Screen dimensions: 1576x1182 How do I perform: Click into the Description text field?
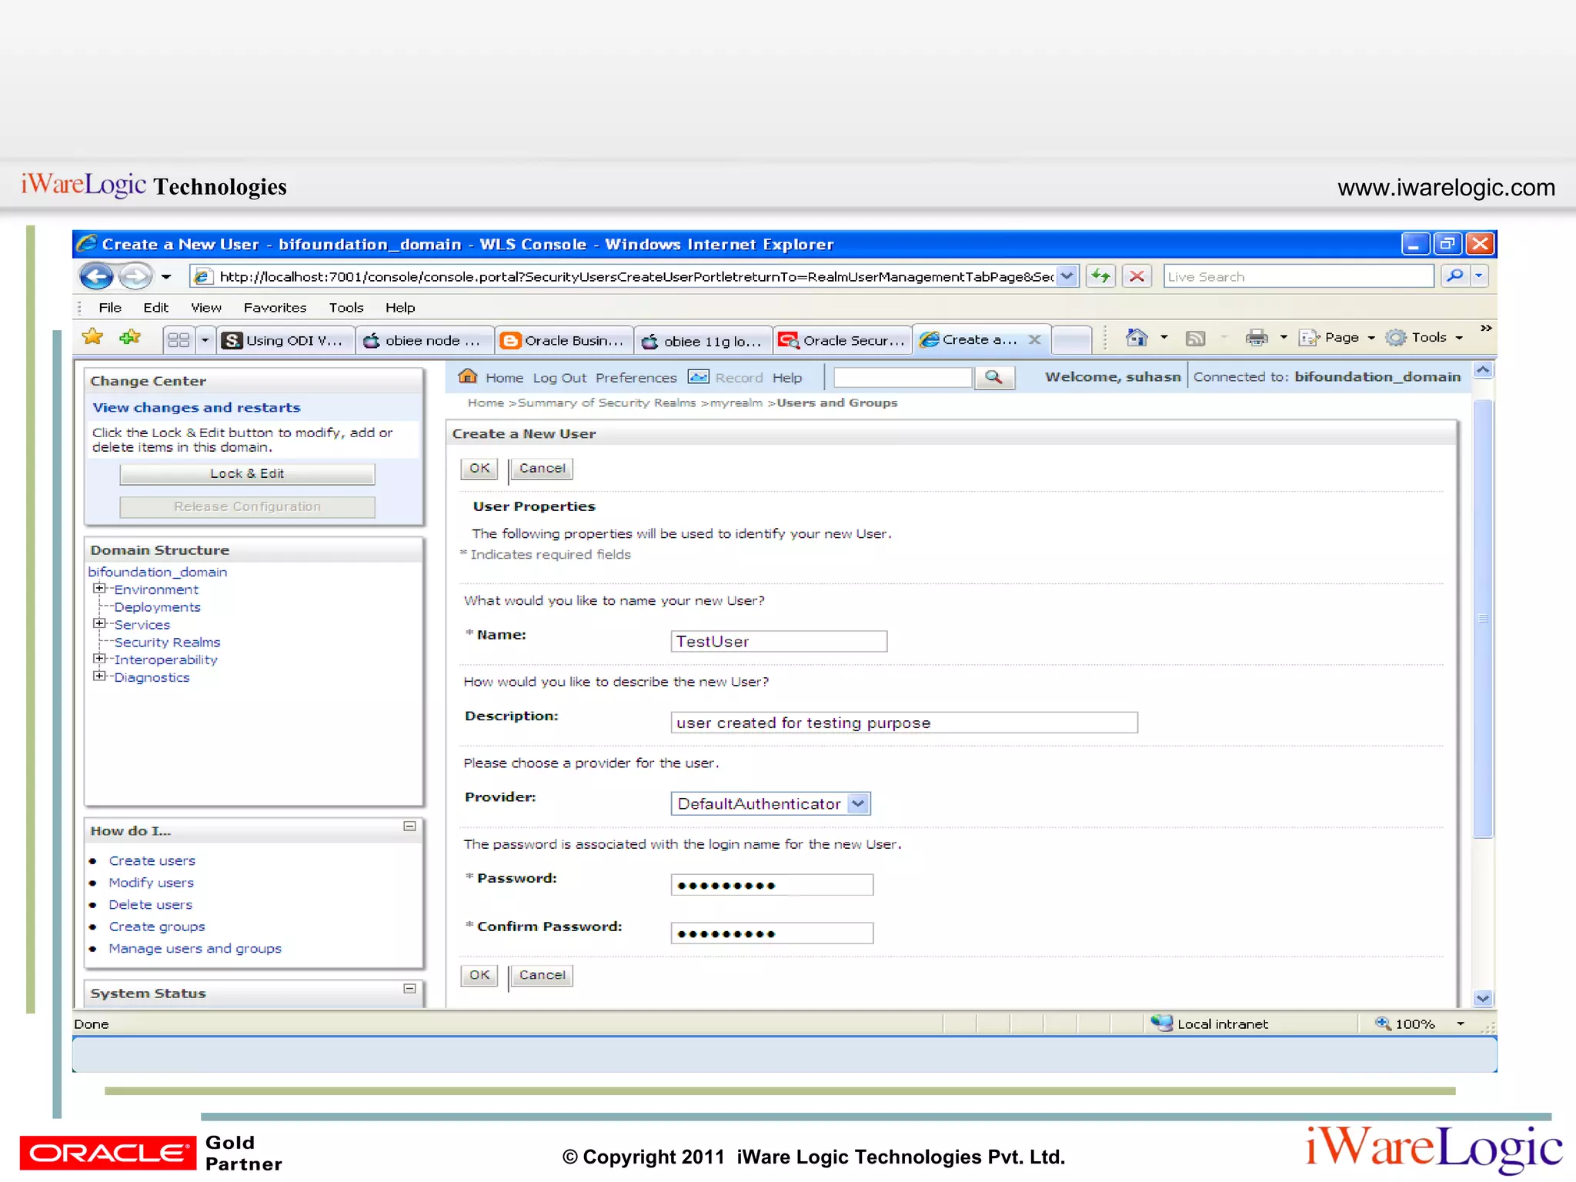pyautogui.click(x=903, y=723)
